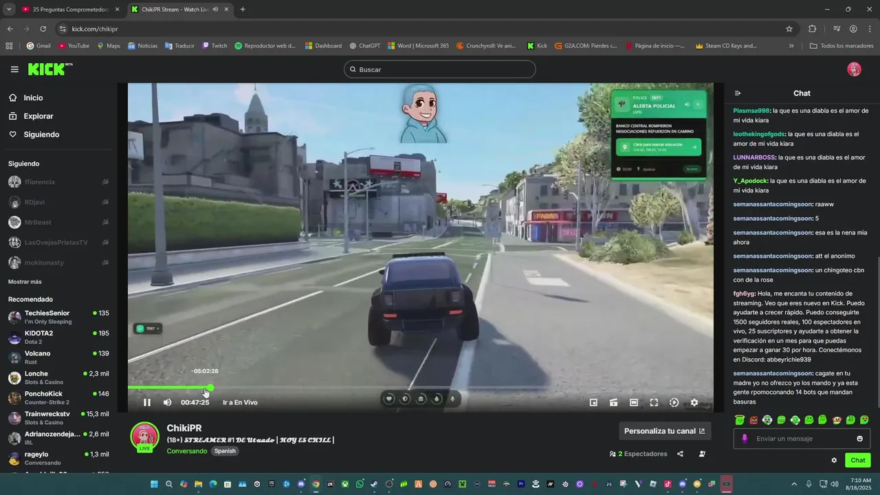Viewport: 880px width, 495px height.
Task: Click ChikiPR's live avatar below the video
Action: click(x=144, y=437)
